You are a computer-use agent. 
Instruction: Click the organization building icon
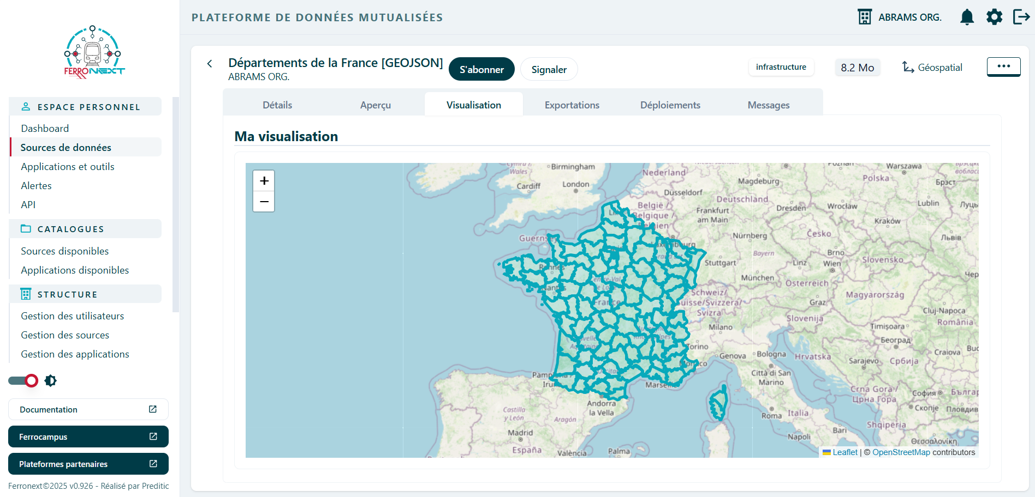(x=865, y=17)
